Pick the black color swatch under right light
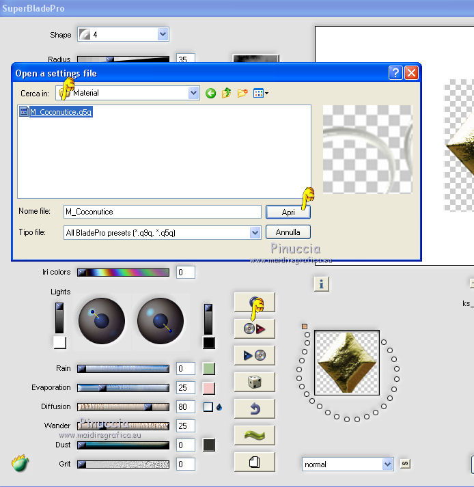The height and width of the screenshot is (487, 474). pos(209,343)
